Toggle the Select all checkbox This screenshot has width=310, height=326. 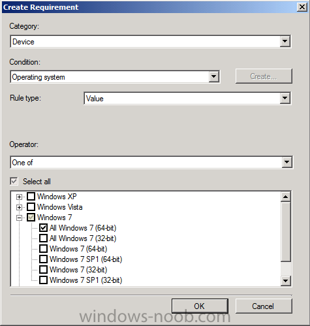14,182
